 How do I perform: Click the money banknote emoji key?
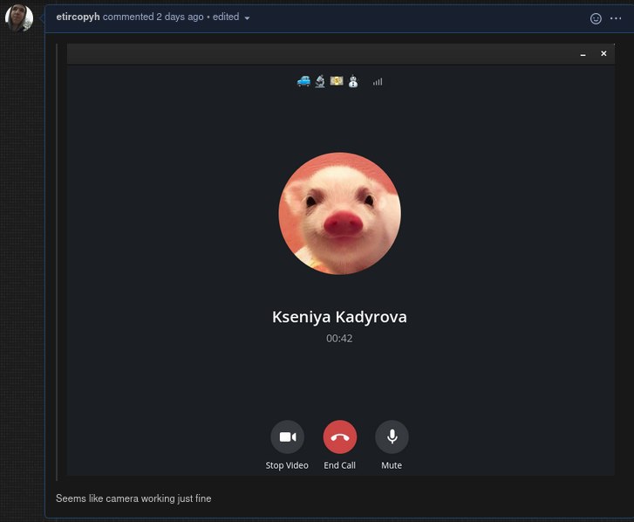pyautogui.click(x=337, y=81)
